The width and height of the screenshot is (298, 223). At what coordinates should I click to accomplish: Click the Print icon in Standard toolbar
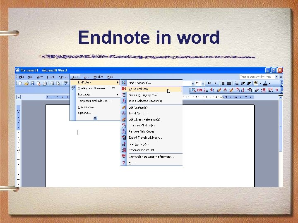(x=52, y=83)
